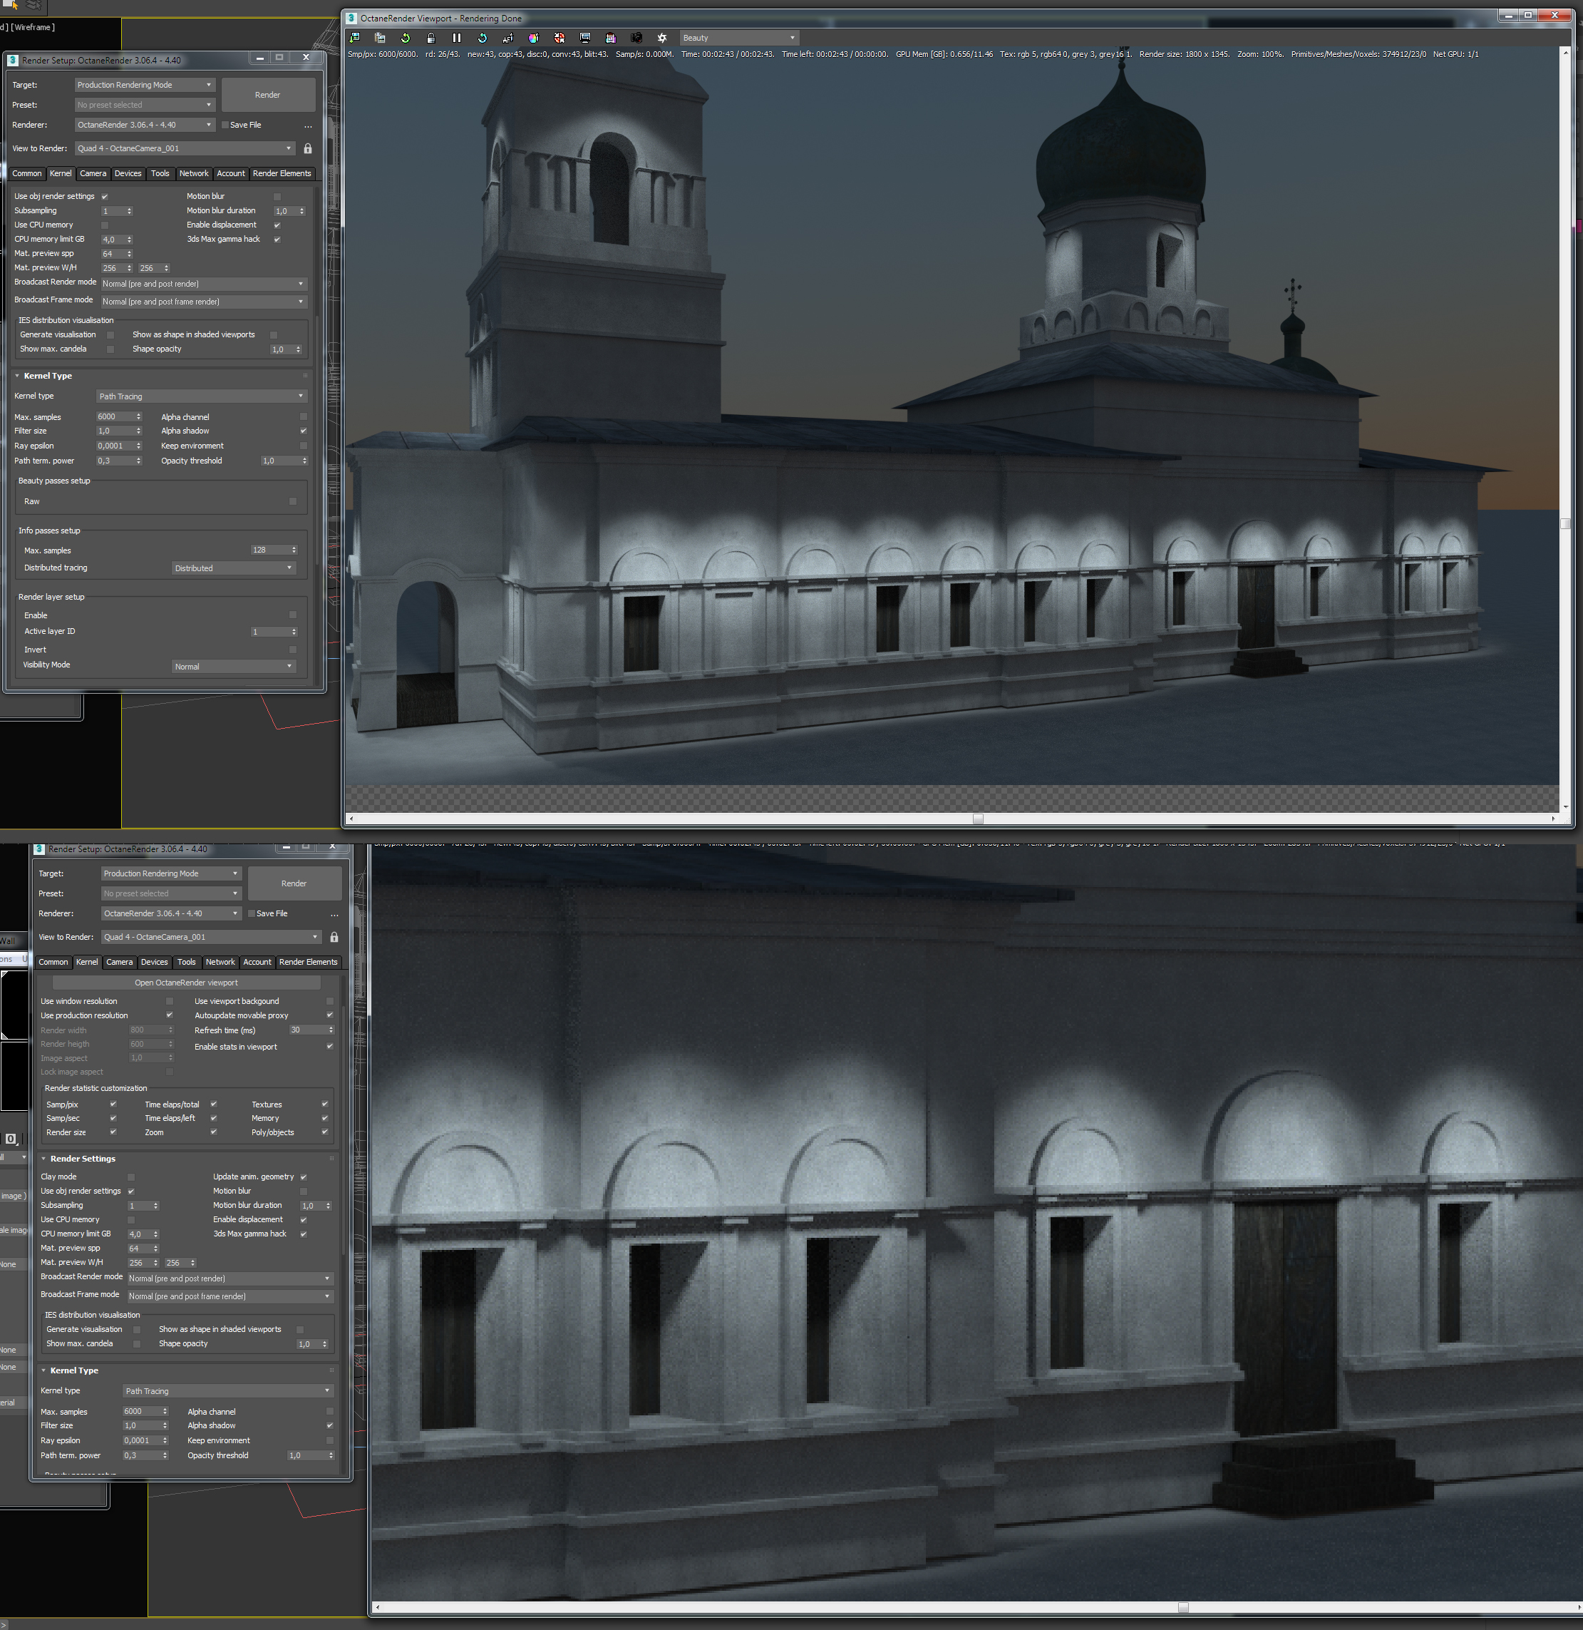The image size is (1583, 1630).
Task: Click the render region crop icon
Action: click(x=610, y=39)
